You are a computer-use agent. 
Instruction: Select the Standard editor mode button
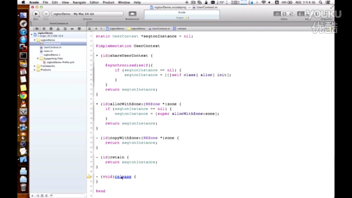tap(277, 14)
